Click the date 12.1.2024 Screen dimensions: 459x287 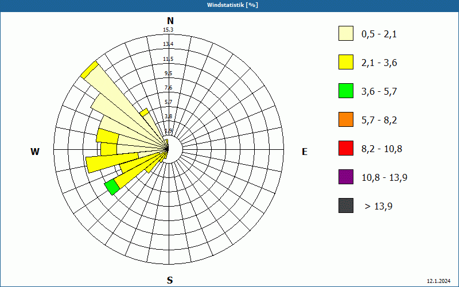[439, 281]
